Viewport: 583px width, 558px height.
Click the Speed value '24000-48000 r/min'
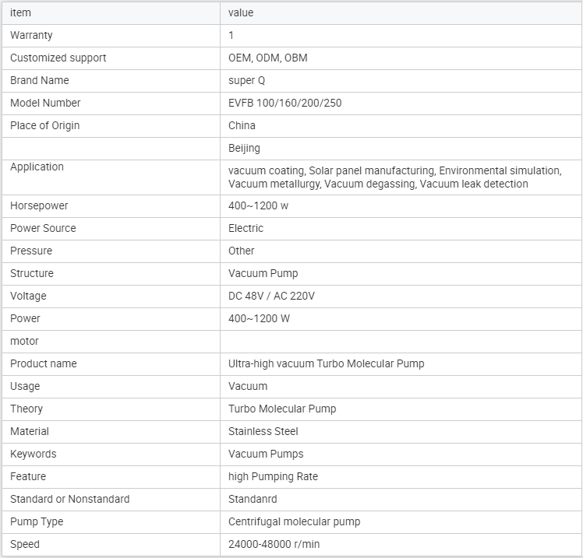tap(274, 544)
